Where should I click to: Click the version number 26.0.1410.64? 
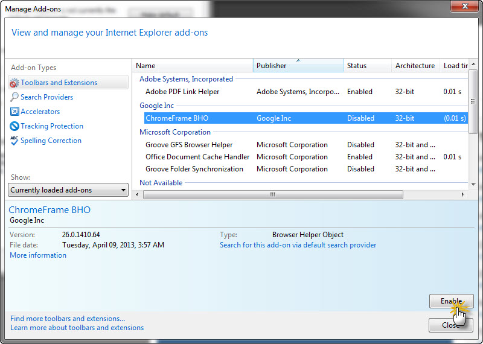pyautogui.click(x=81, y=235)
